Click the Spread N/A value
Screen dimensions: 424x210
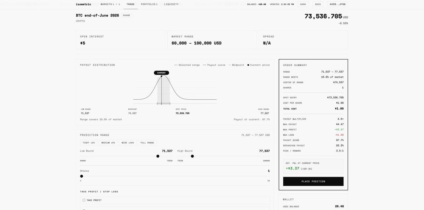267,43
